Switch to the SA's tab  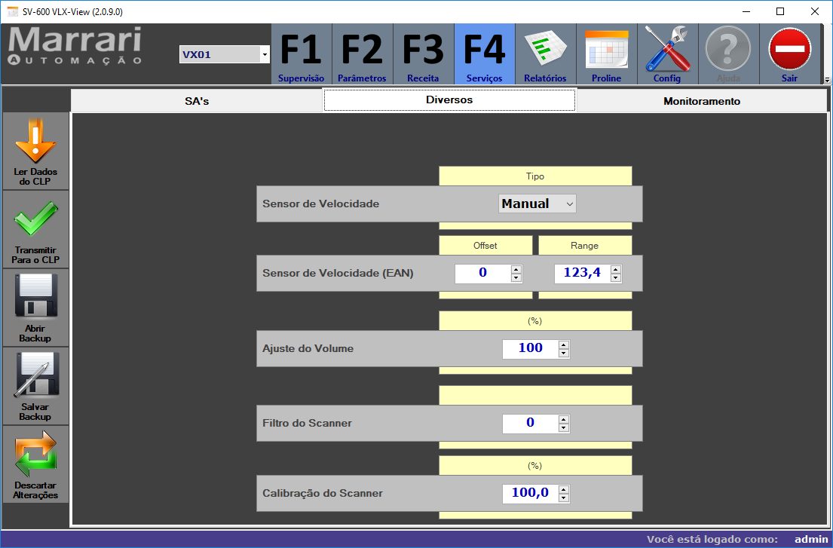198,99
